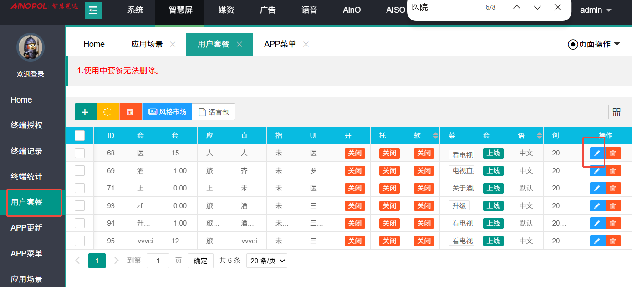Check the checkbox for row ID 95
Image resolution: width=632 pixels, height=287 pixels.
[x=80, y=241]
